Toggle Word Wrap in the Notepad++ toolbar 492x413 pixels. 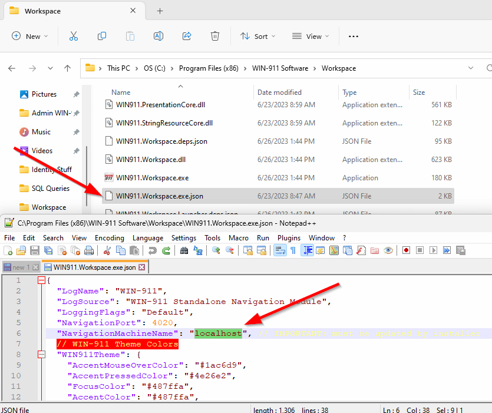point(280,250)
